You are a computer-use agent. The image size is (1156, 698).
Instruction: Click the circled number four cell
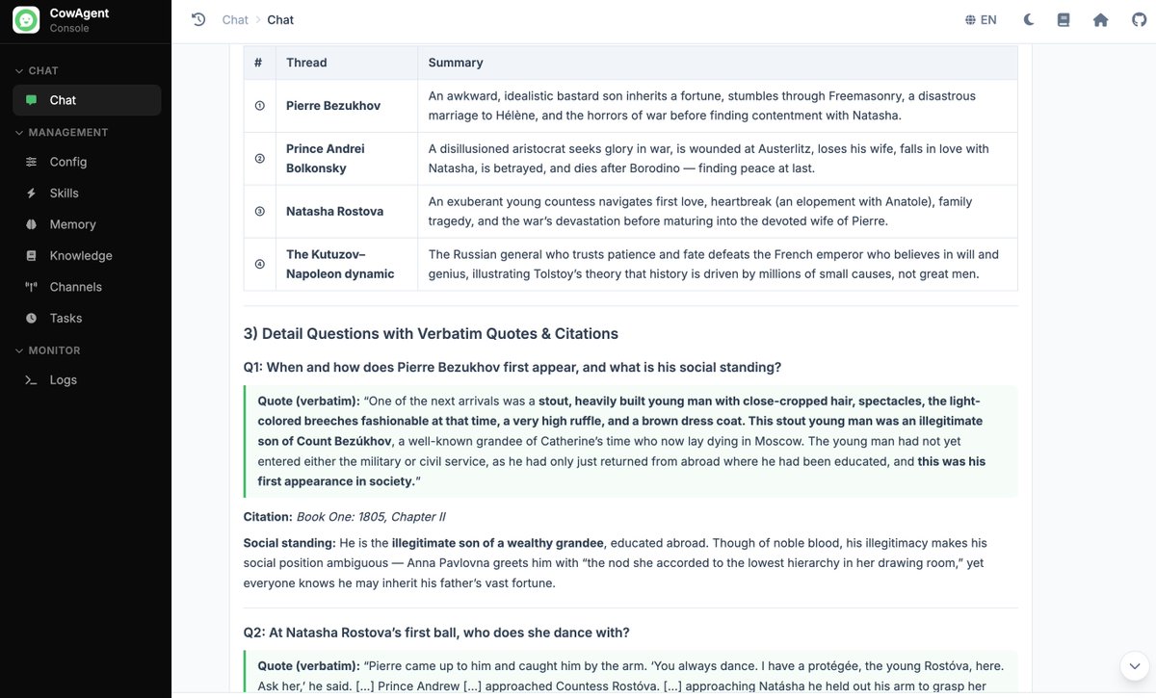pyautogui.click(x=259, y=264)
